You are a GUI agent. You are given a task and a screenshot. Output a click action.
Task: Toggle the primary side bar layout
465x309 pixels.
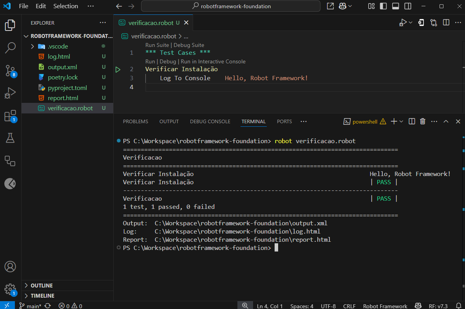point(384,6)
